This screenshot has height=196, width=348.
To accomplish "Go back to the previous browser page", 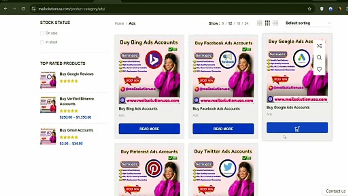I will [5, 9].
